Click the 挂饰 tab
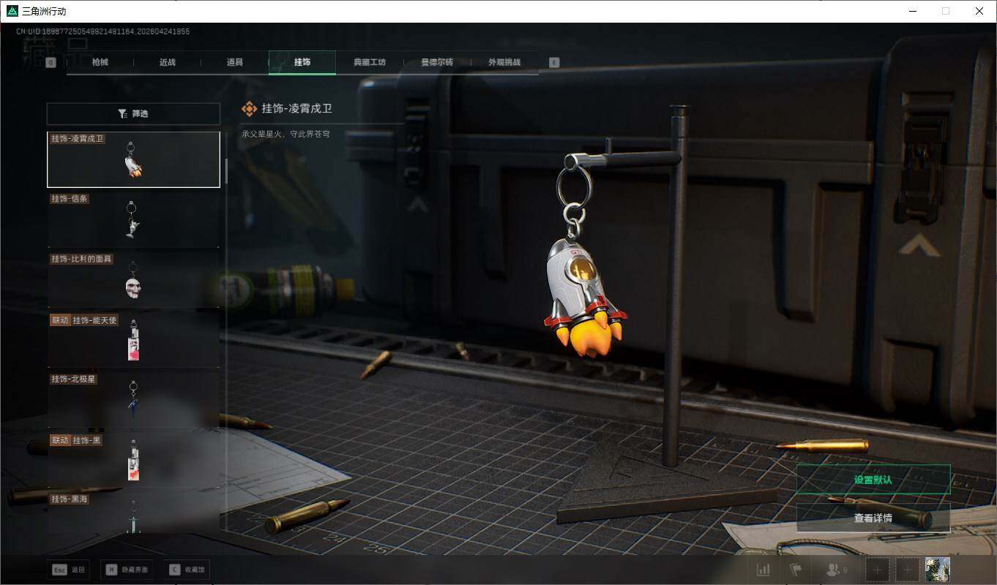997x585 pixels. pyautogui.click(x=302, y=62)
